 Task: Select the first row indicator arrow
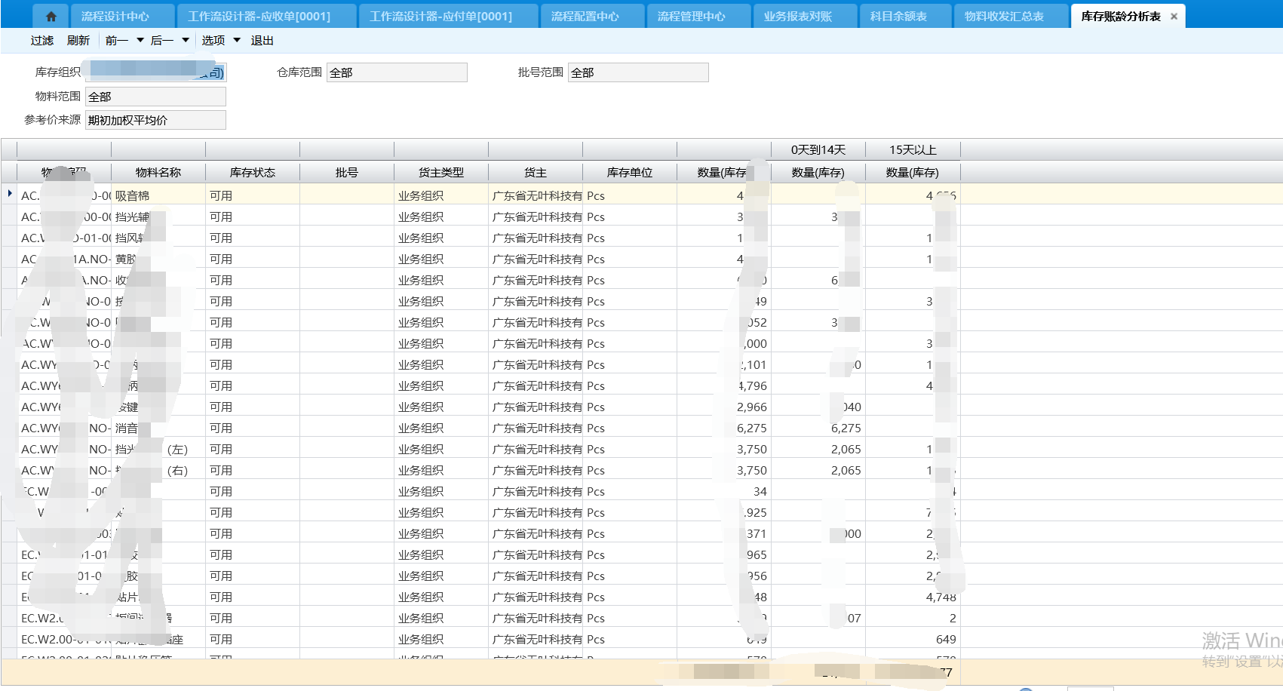click(9, 194)
